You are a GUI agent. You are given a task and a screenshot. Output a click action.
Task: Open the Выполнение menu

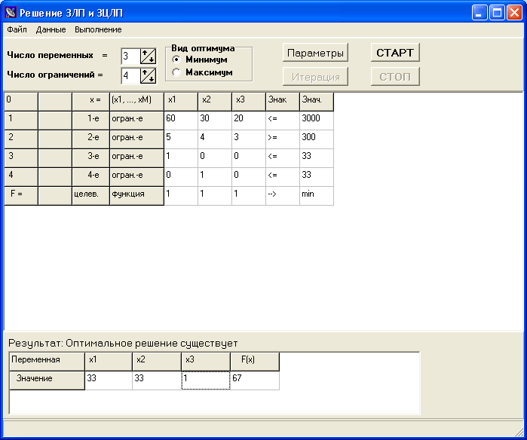[x=98, y=29]
